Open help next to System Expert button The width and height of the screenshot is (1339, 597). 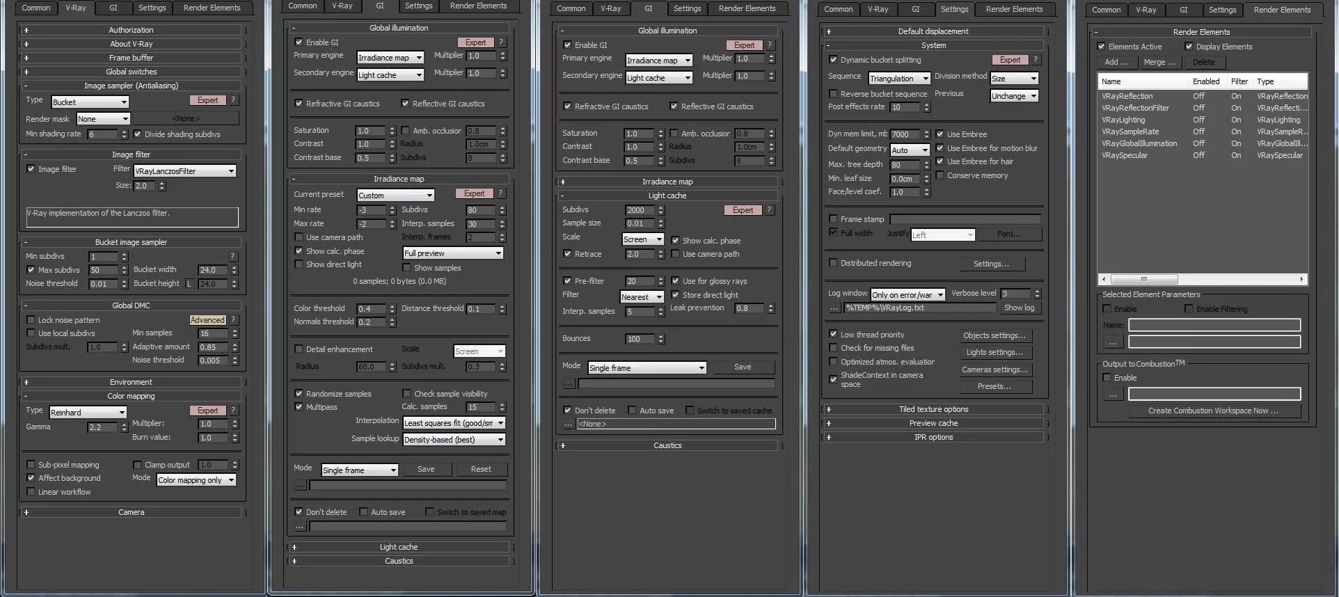[1036, 60]
